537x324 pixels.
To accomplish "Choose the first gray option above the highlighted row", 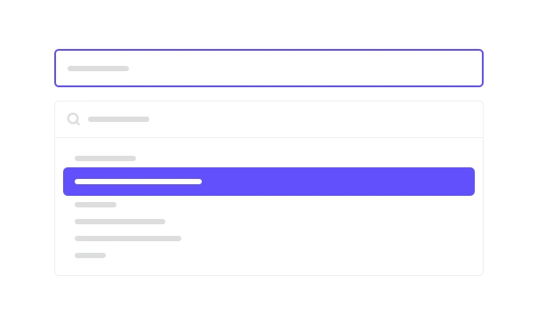I will 105,158.
